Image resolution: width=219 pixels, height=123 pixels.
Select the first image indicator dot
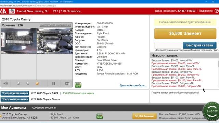click(18, 83)
